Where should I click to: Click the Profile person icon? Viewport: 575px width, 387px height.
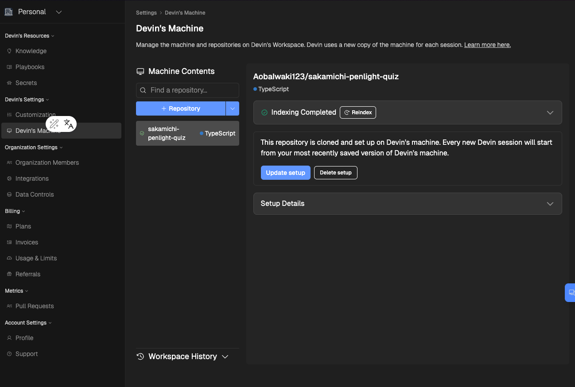[x=9, y=338]
